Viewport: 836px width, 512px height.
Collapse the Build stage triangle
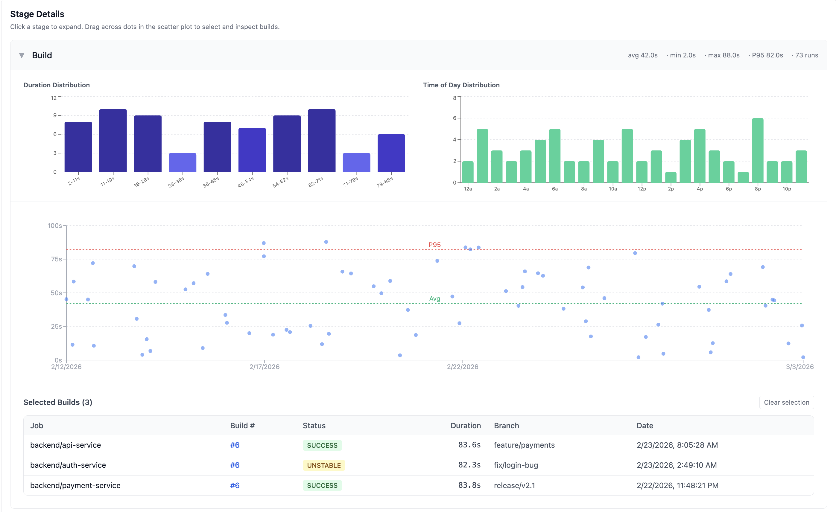point(22,55)
